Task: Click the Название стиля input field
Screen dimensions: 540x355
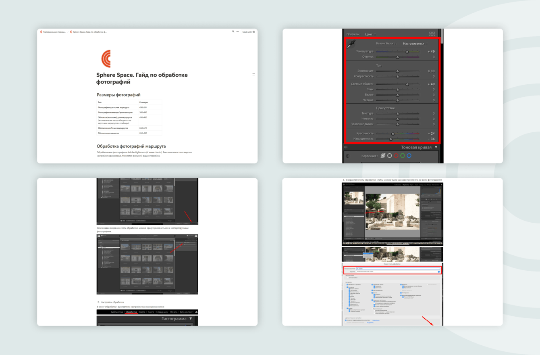Action: coord(398,269)
